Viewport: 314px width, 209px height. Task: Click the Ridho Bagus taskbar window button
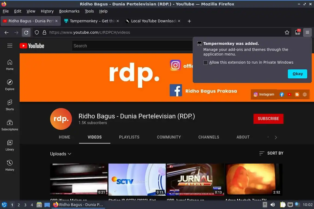[78, 205]
